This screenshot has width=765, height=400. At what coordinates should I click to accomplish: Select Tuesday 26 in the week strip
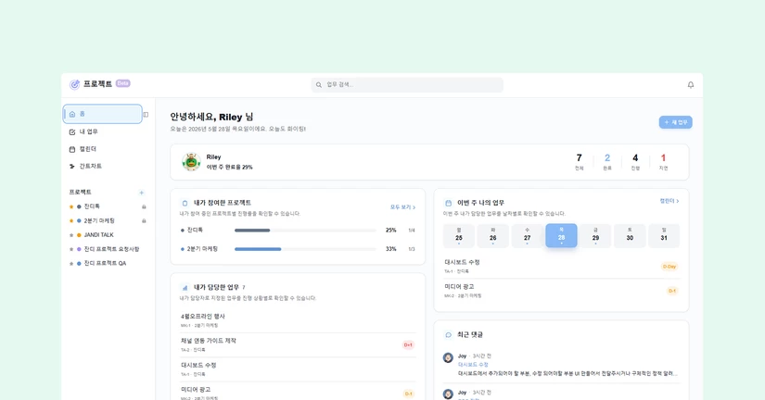point(492,236)
